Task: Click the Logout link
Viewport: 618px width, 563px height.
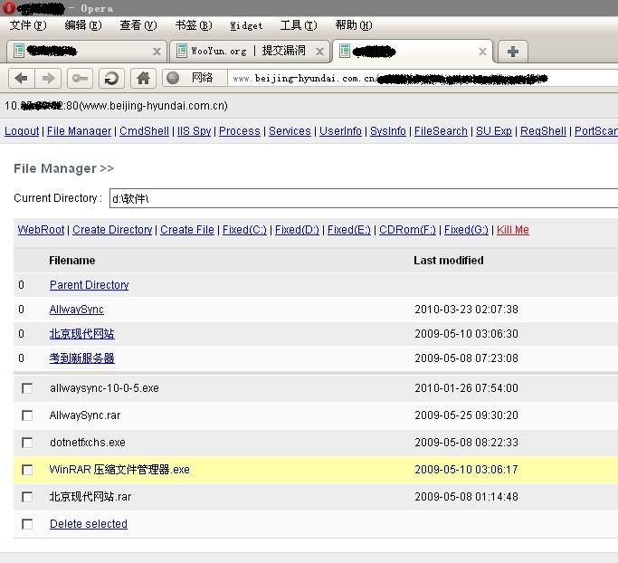Action: click(22, 131)
